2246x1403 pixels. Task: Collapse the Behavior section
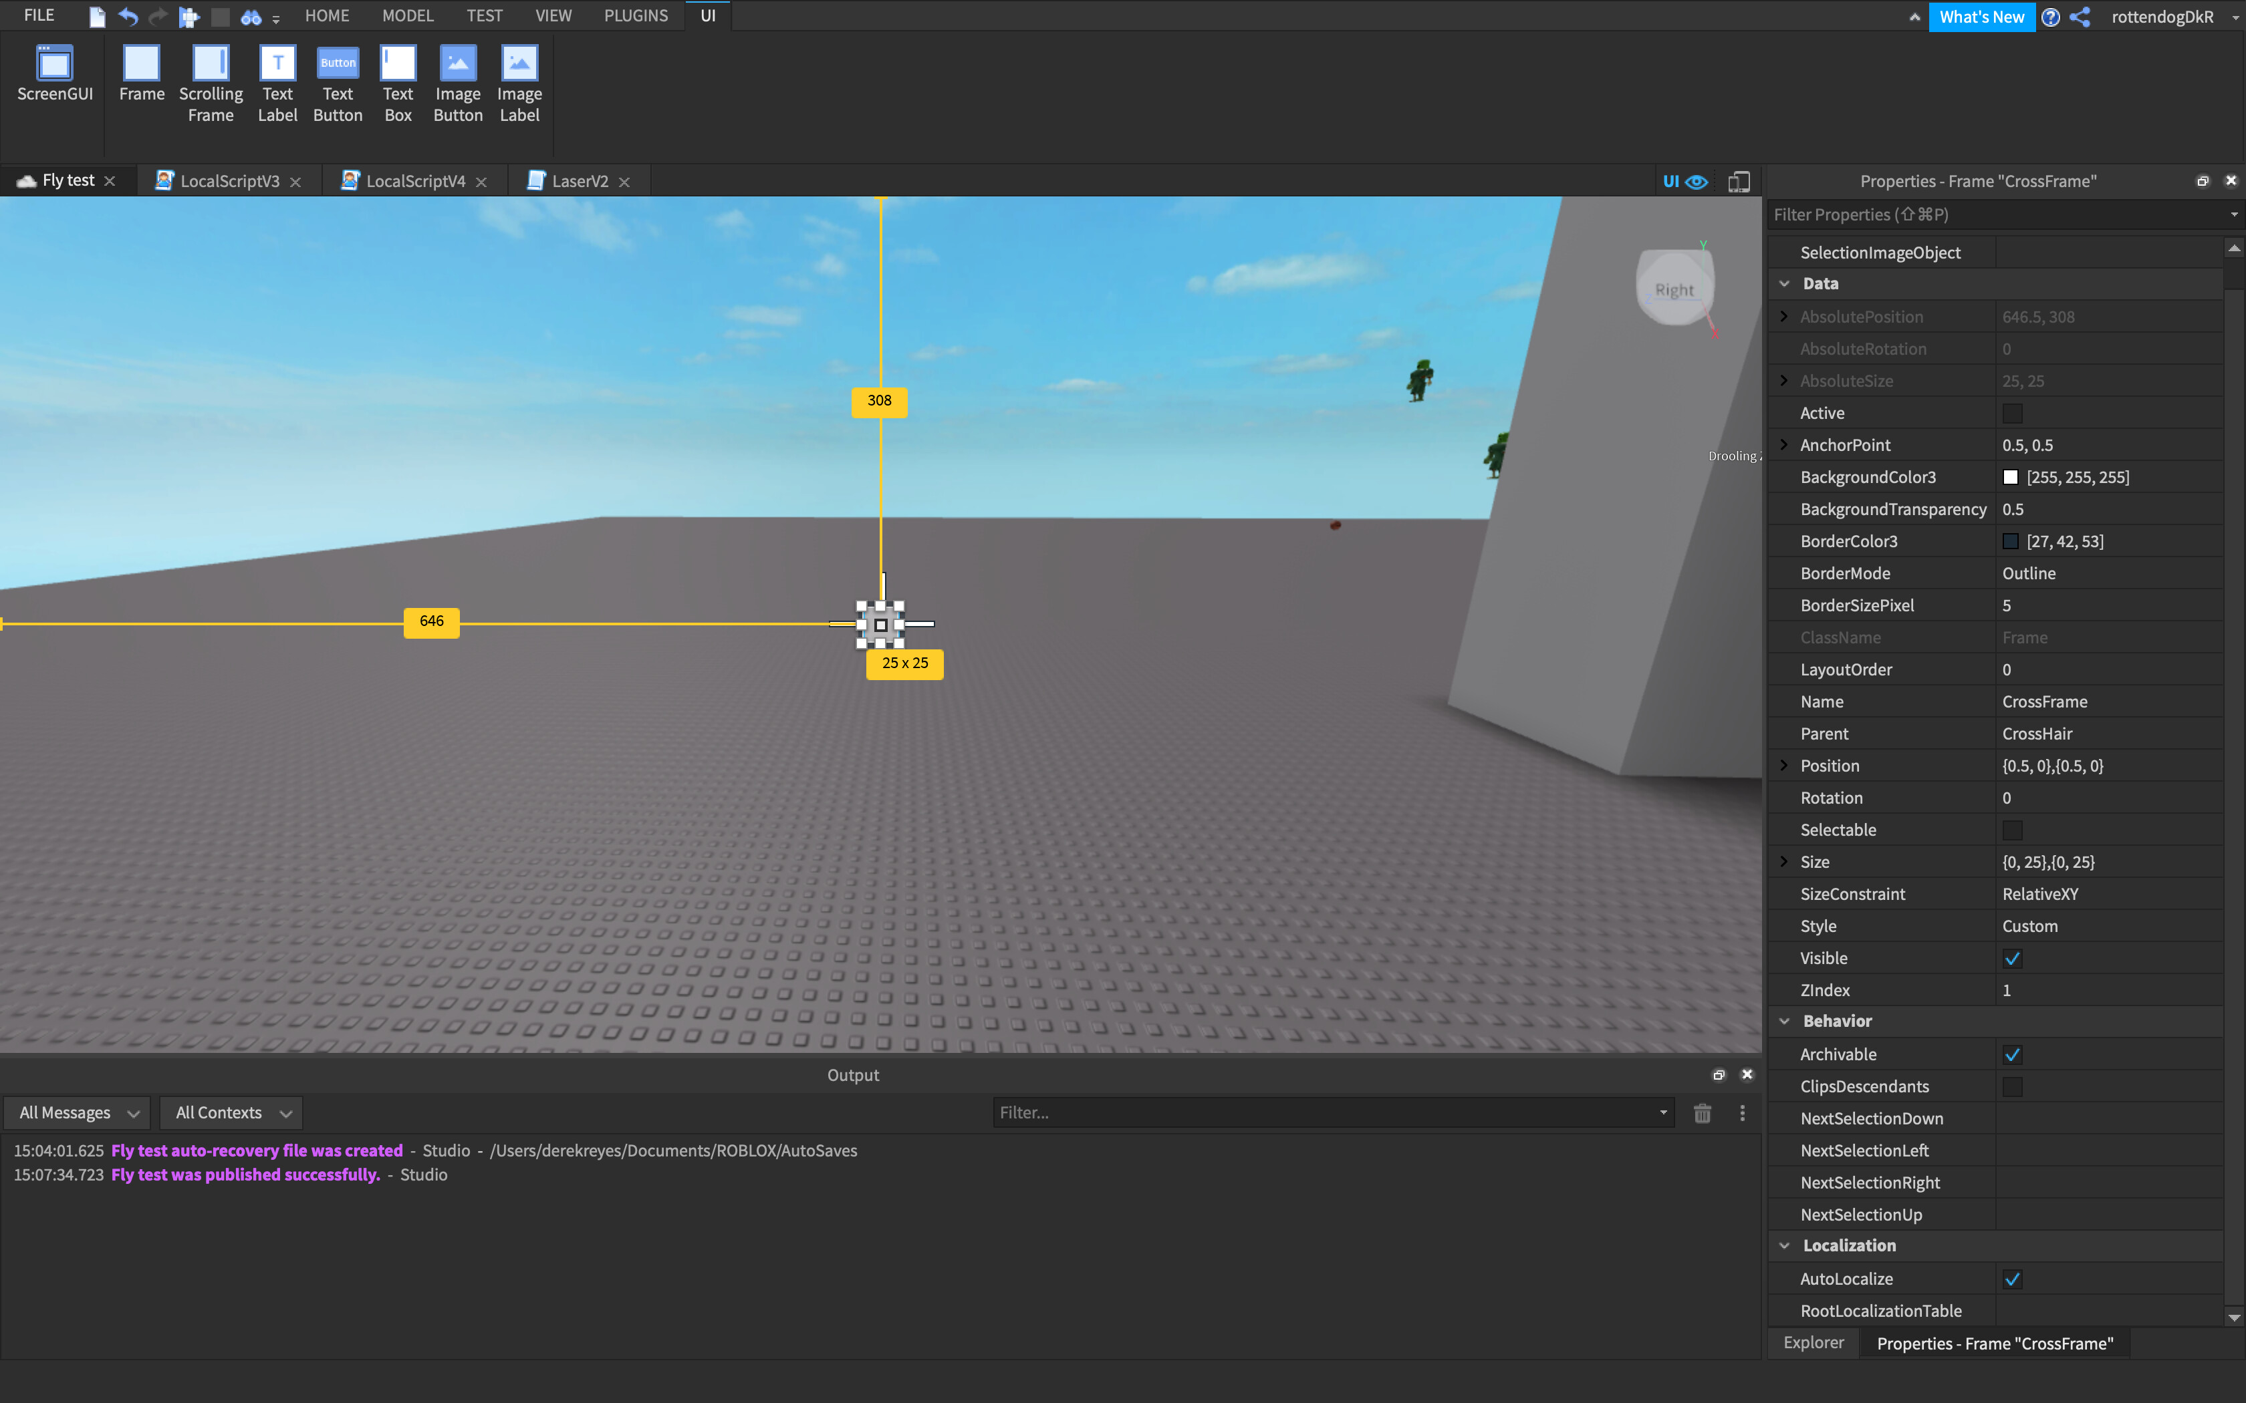(1784, 1021)
